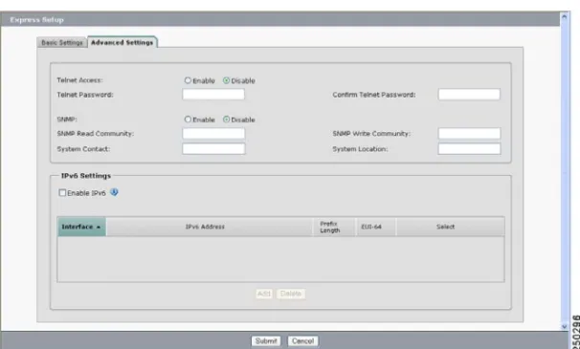
Task: Focus the Confirm Telnet Password field
Action: (469, 95)
